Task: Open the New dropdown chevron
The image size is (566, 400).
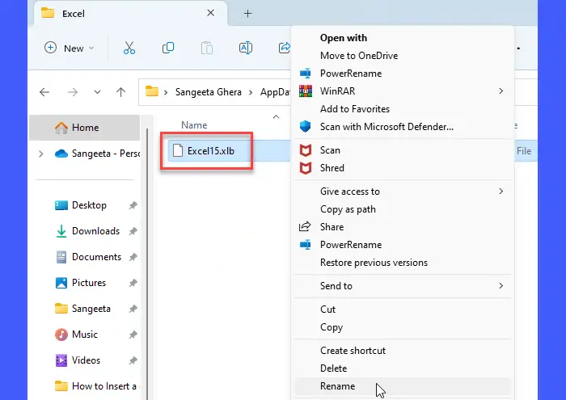Action: tap(91, 48)
